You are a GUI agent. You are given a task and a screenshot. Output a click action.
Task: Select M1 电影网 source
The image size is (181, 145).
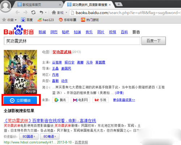click(x=80, y=100)
